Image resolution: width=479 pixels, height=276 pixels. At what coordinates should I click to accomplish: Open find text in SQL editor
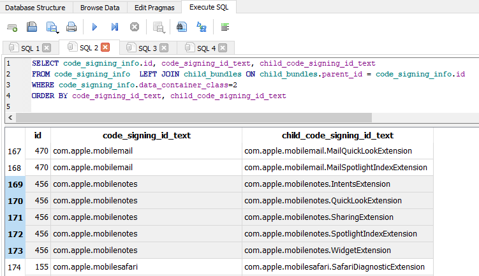tap(182, 27)
